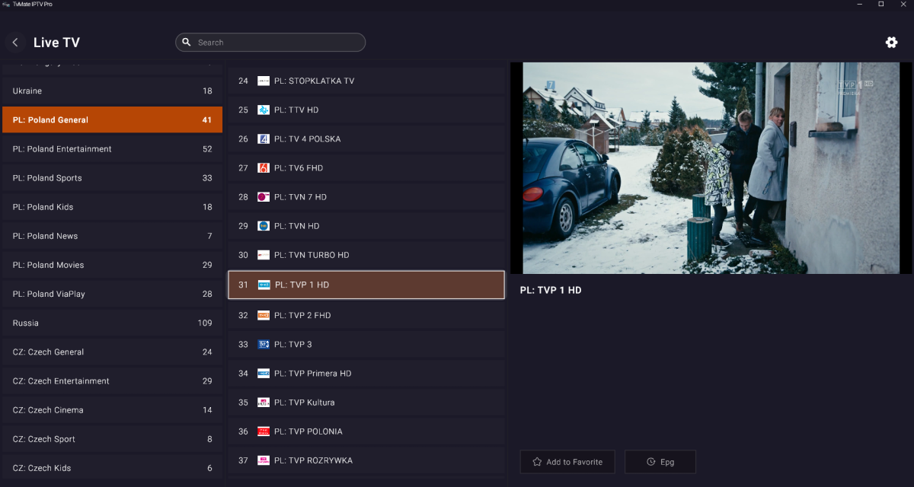Click the TVP 2 FHD channel logo
Screen dimensions: 914x487
(x=264, y=315)
